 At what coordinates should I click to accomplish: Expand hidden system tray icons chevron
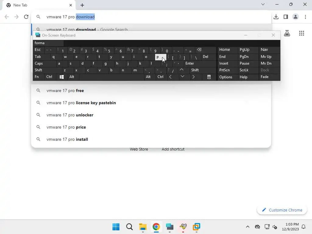(x=247, y=227)
